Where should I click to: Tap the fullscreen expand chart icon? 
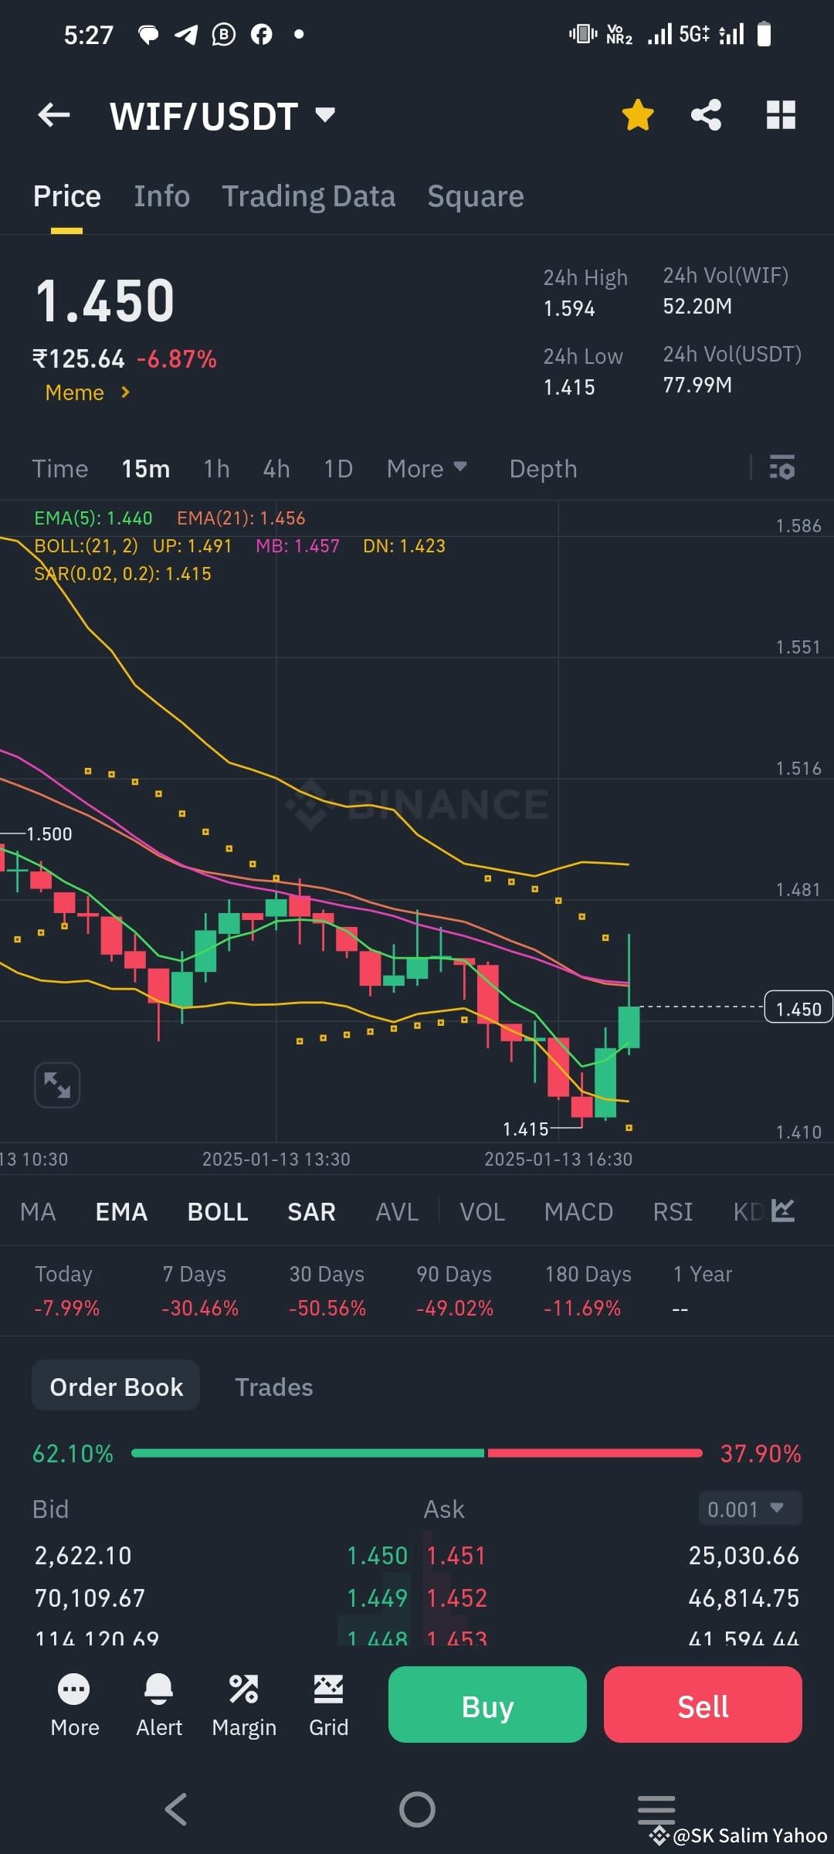click(x=57, y=1085)
